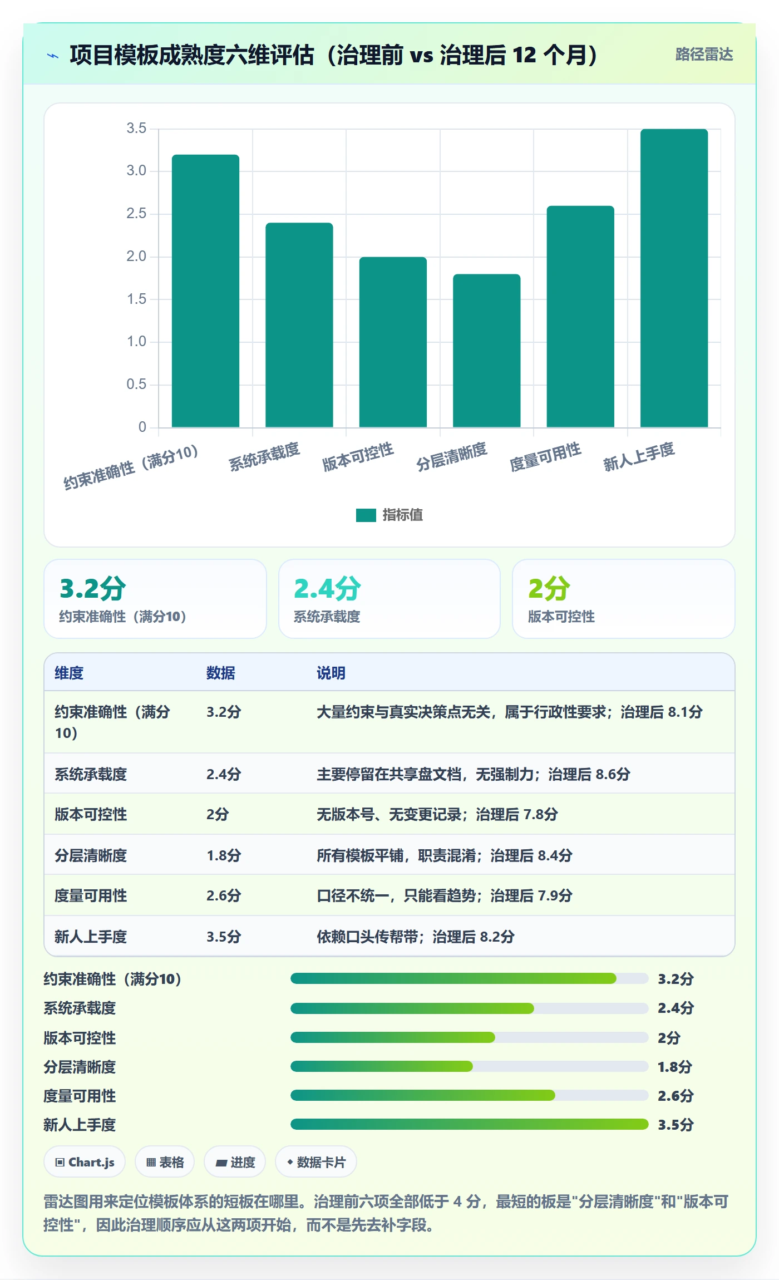Click the 数据 column header
Image resolution: width=779 pixels, height=1280 pixels.
221,673
